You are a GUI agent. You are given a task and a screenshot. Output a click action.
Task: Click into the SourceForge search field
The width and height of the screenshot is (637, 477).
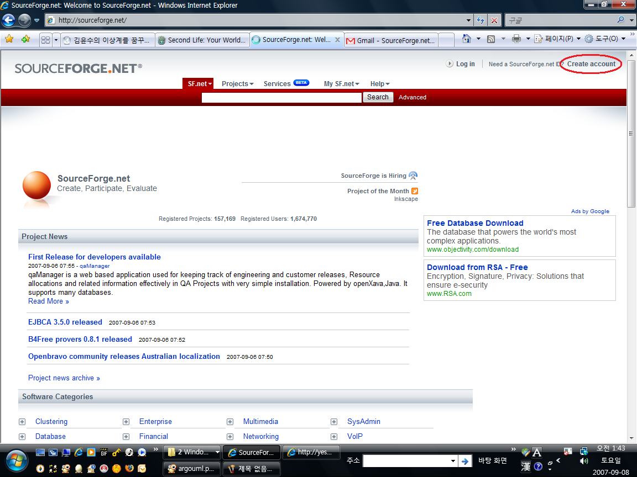coord(281,97)
